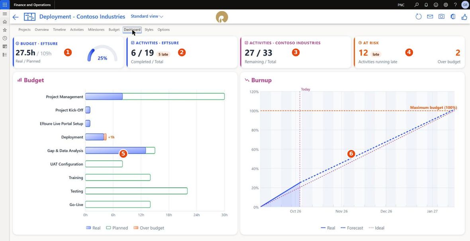Open the settings gear
Image resolution: width=470 pixels, height=241 pixels.
tap(446, 5)
